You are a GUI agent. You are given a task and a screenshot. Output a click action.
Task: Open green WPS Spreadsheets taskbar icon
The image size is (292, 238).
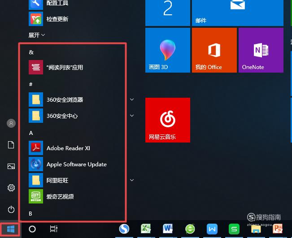(234, 229)
